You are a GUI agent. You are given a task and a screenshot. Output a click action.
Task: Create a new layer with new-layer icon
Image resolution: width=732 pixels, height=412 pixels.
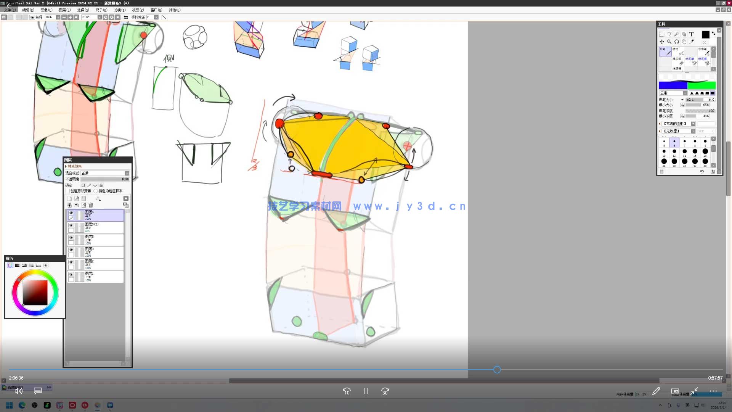click(69, 198)
